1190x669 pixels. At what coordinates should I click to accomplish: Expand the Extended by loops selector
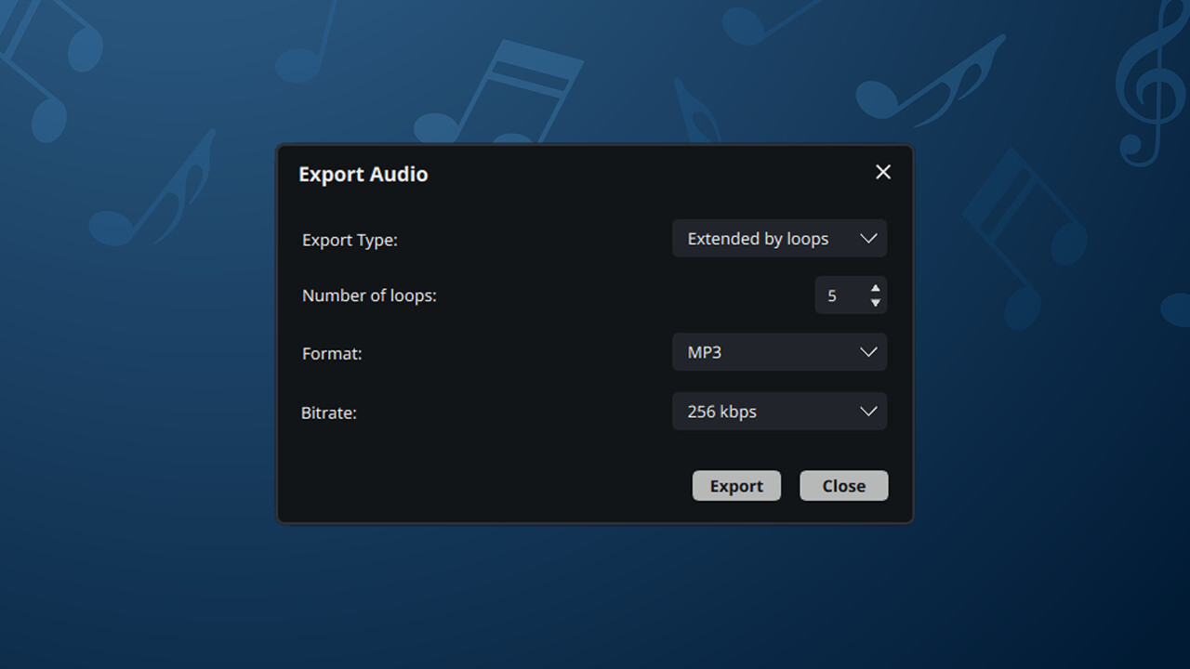click(779, 238)
